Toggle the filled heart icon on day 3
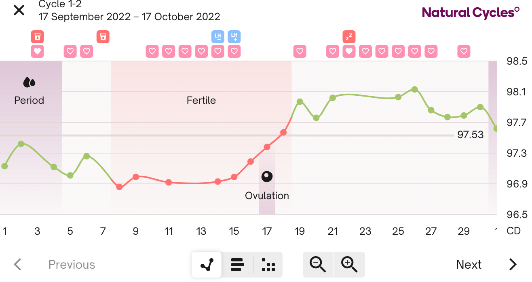Viewport: 532px width, 282px height. [x=37, y=51]
